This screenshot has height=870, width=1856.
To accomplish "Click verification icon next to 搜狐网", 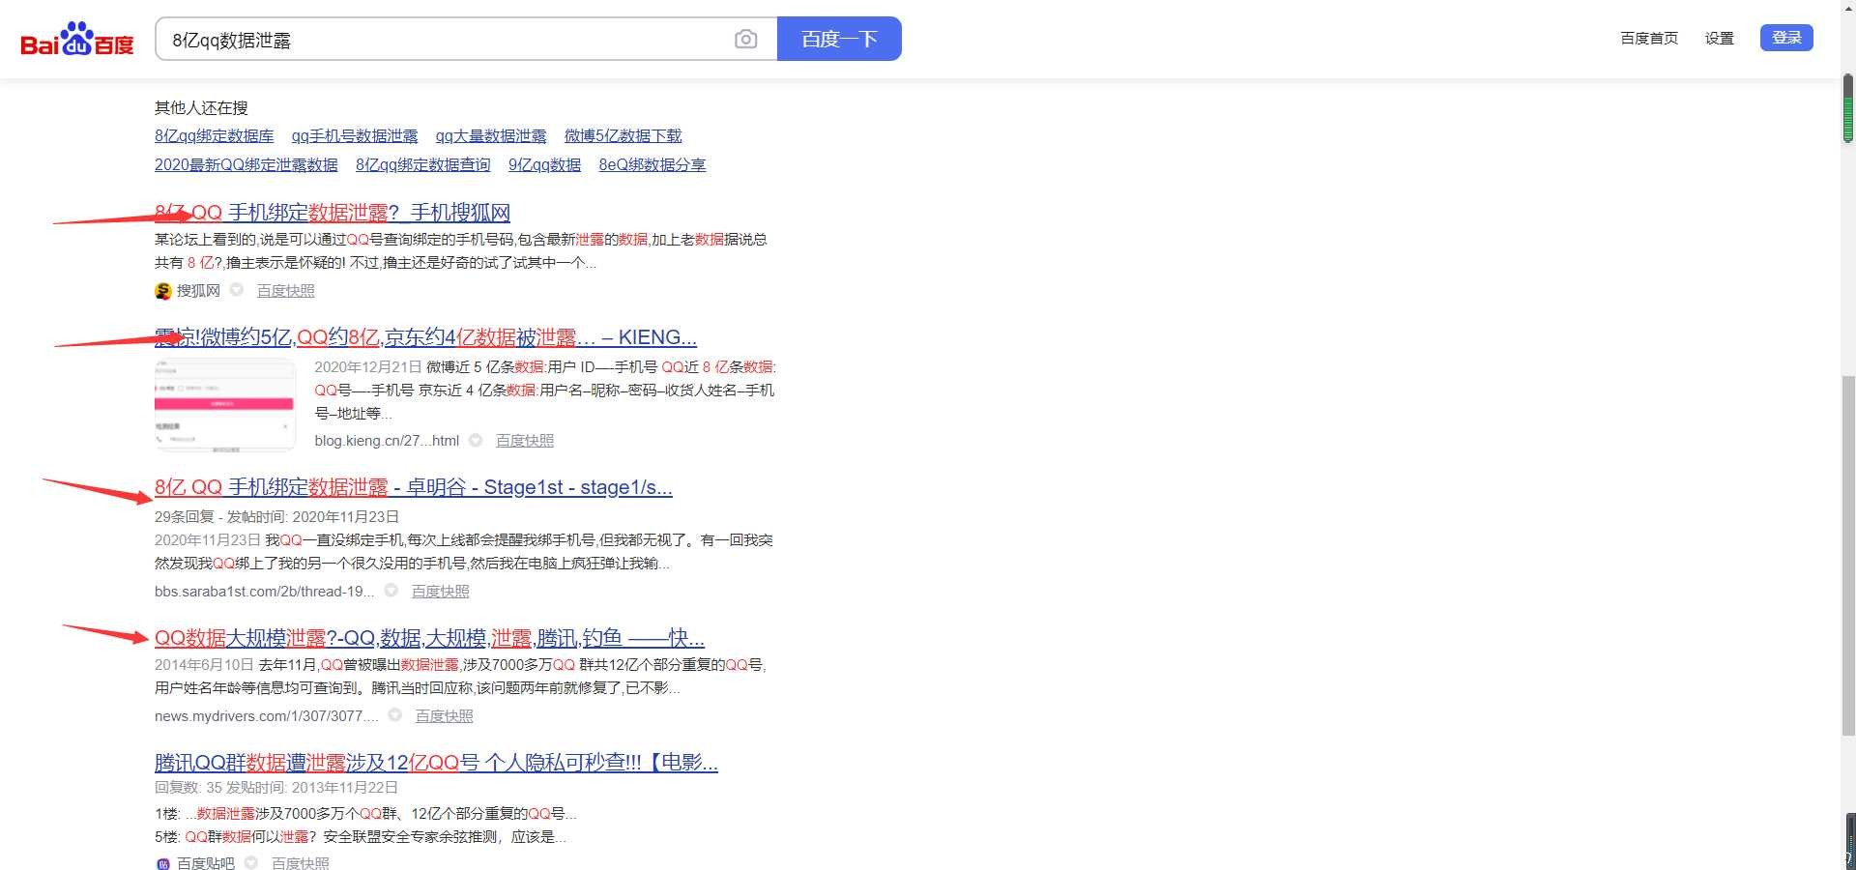I will [237, 290].
